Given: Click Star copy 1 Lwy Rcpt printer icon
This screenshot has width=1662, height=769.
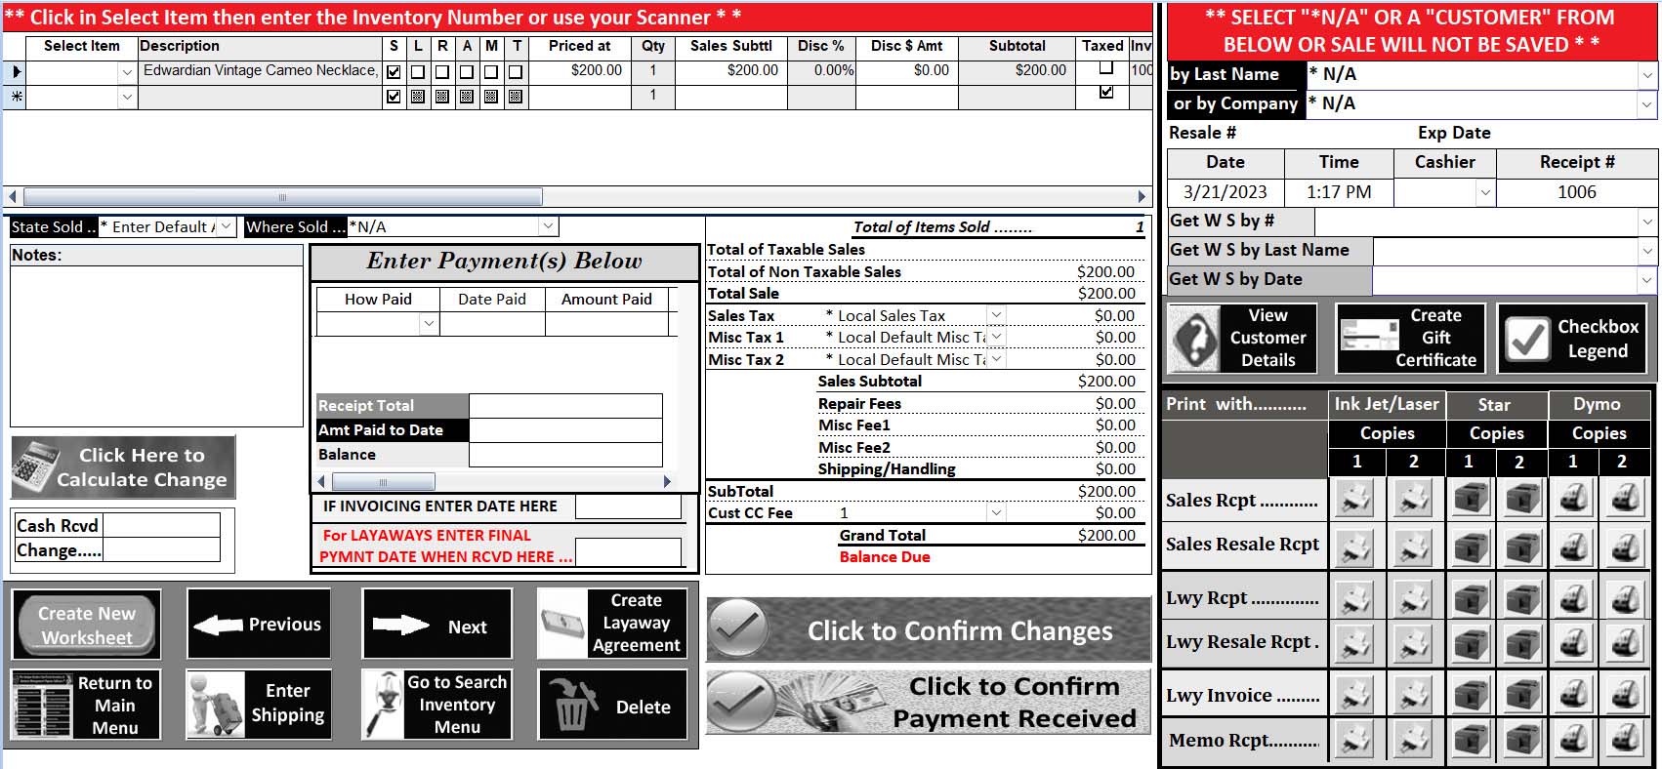Looking at the screenshot, I should [x=1470, y=597].
